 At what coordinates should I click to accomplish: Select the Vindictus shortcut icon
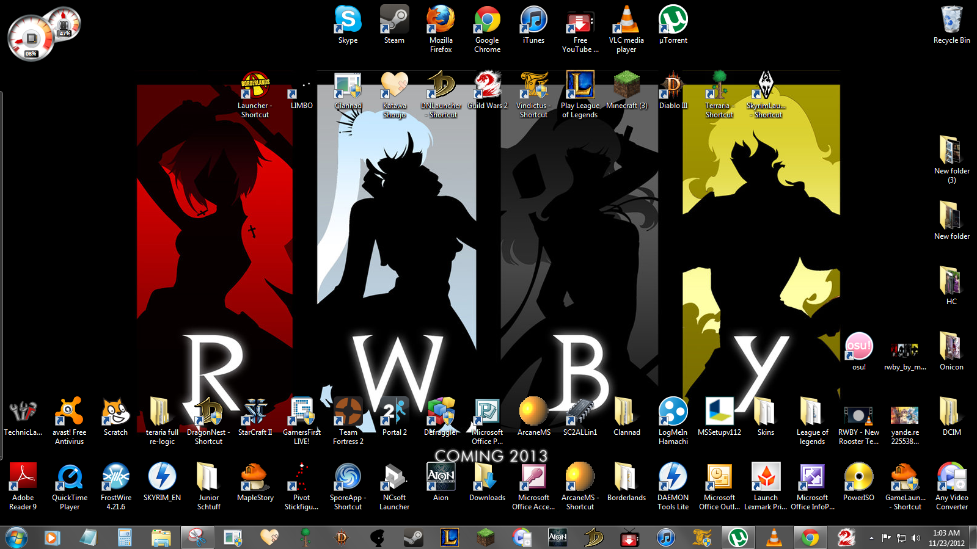533,95
